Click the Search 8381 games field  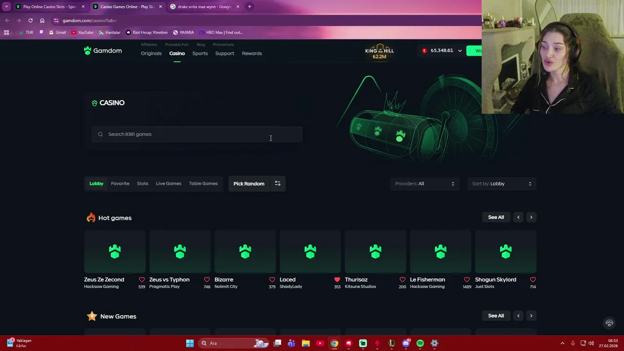tap(197, 134)
